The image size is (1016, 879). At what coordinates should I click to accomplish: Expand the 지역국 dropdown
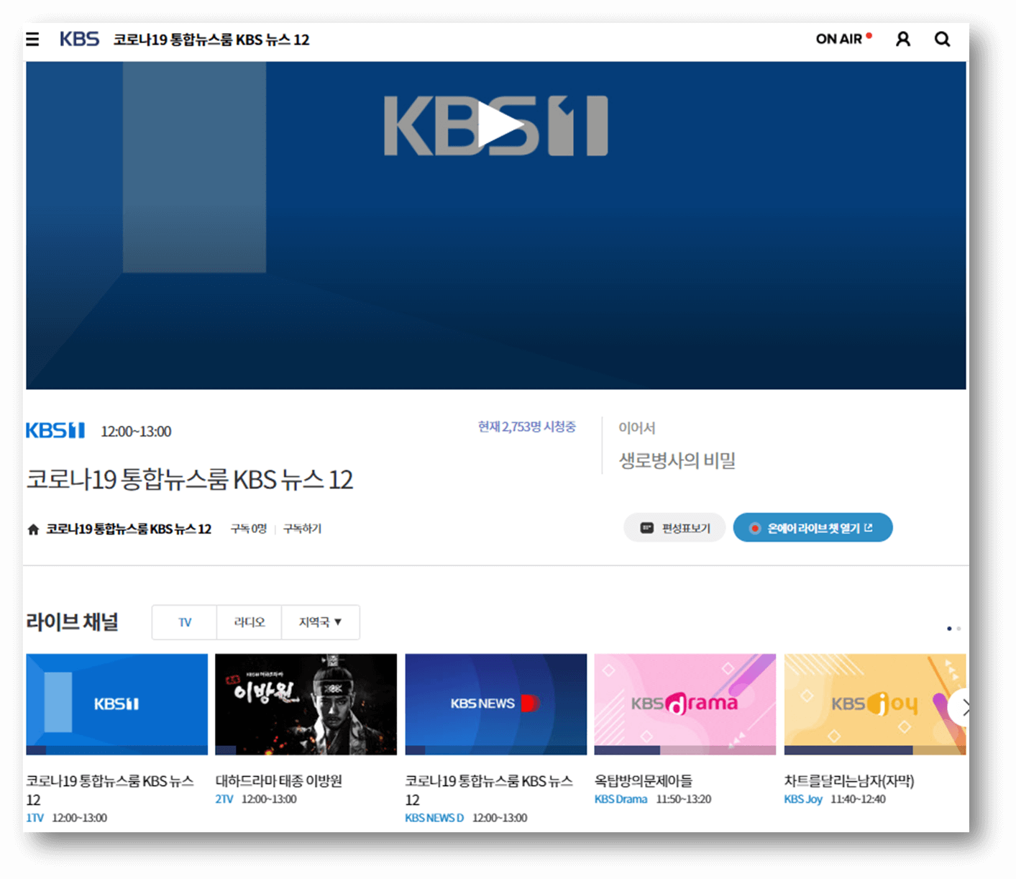321,622
